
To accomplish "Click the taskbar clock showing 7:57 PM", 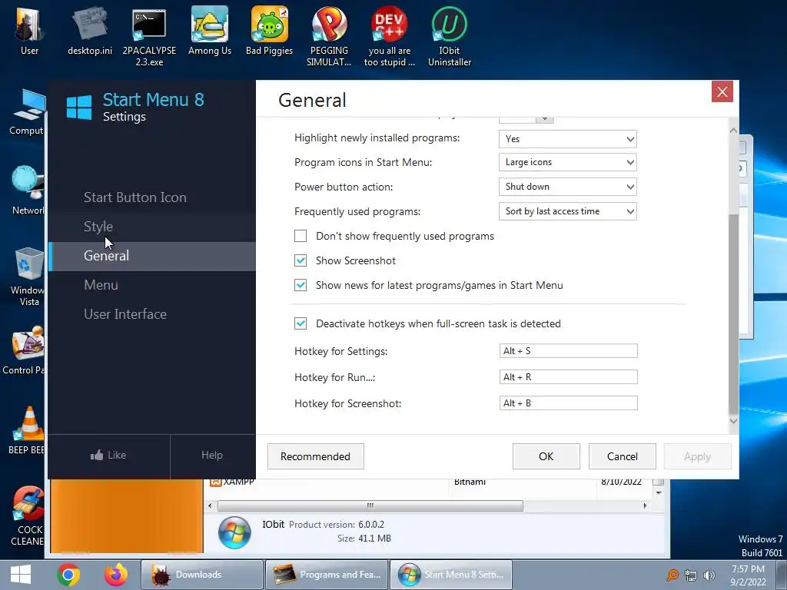I will (748, 575).
